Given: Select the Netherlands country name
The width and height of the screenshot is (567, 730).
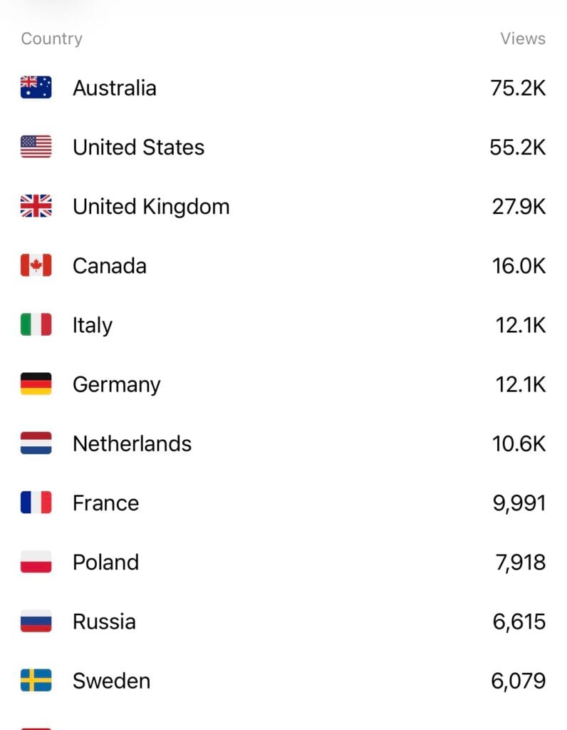Looking at the screenshot, I should (x=132, y=443).
